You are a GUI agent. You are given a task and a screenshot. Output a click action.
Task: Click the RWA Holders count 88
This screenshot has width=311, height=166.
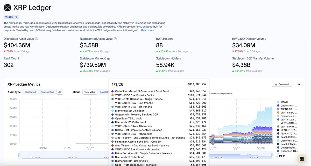(159, 45)
